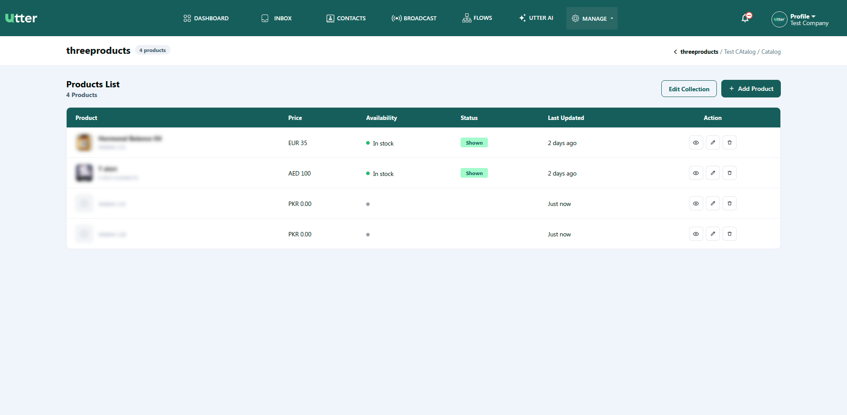Click In stock for AED 100 row
Image resolution: width=847 pixels, height=415 pixels.
[380, 174]
